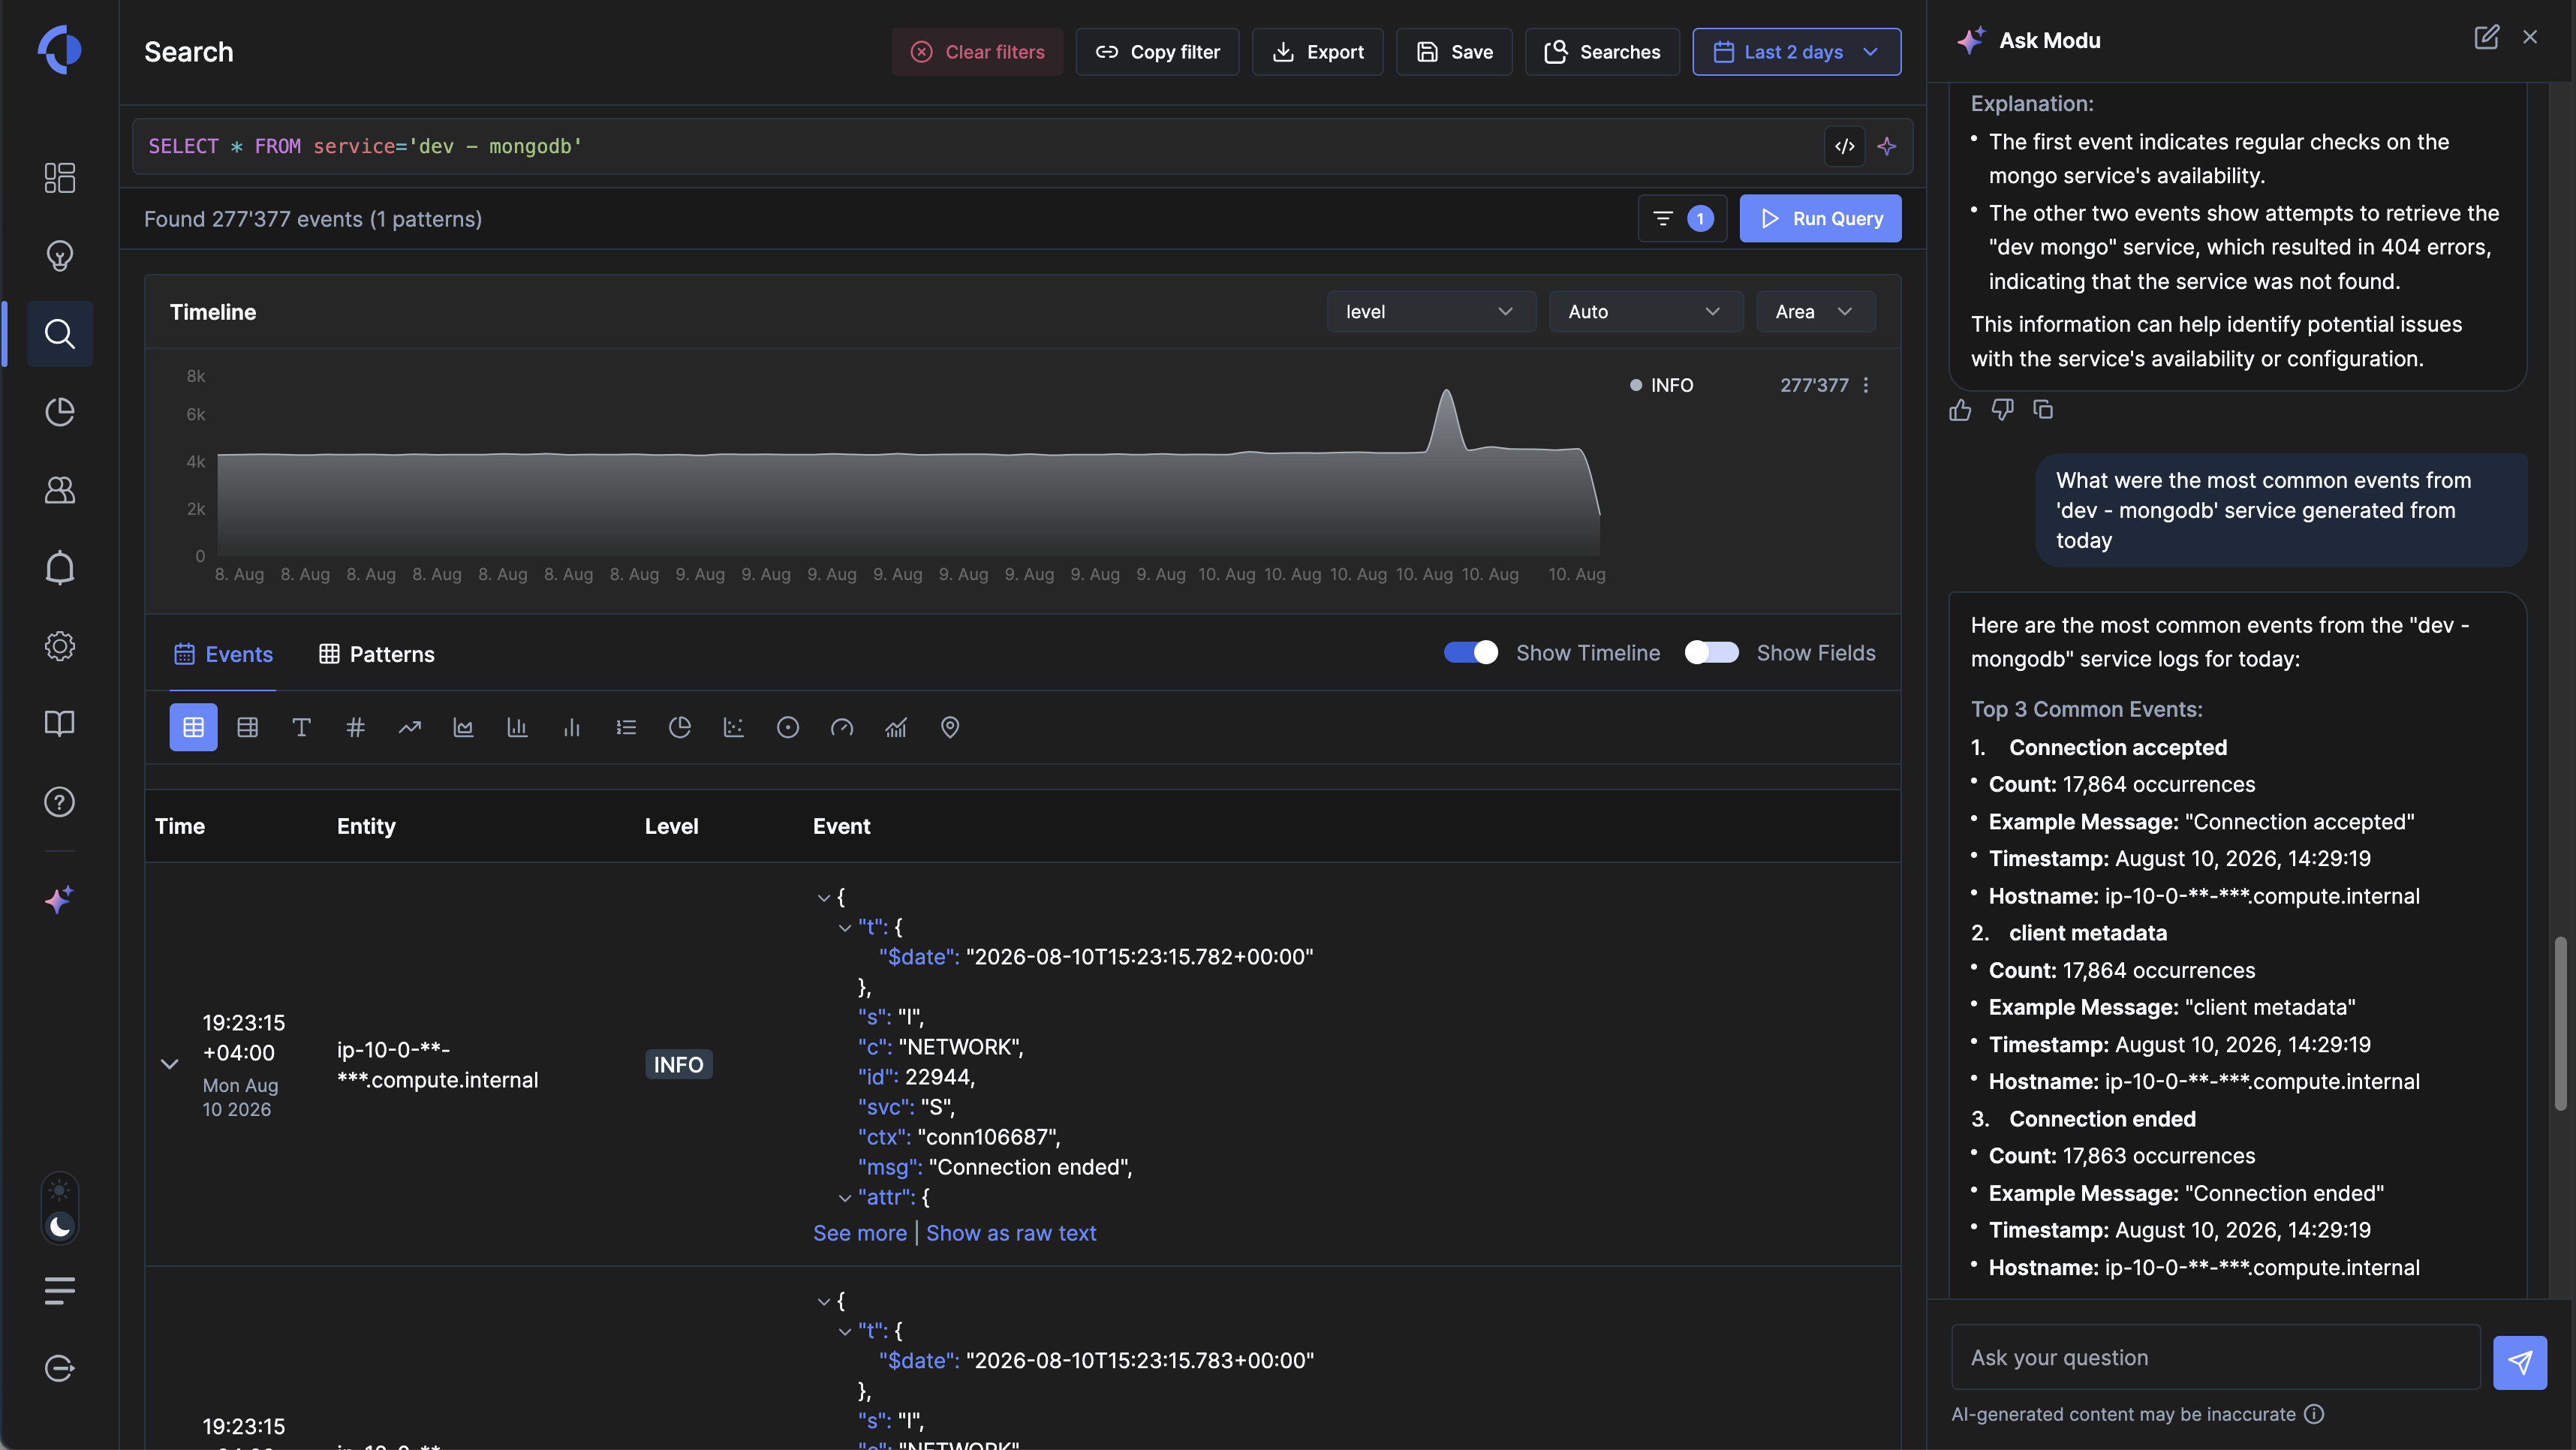Viewport: 2576px width, 1450px height.
Task: Send the Ask Modu question
Action: [2520, 1362]
